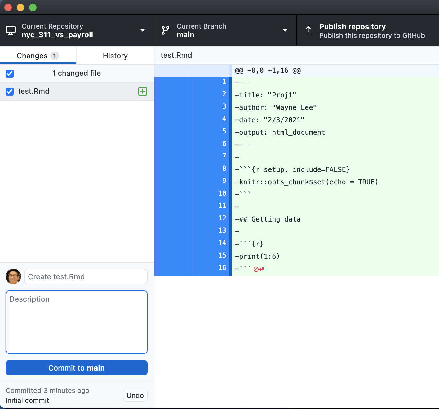The image size is (439, 409).
Task: Switch to the History tab
Action: (115, 56)
